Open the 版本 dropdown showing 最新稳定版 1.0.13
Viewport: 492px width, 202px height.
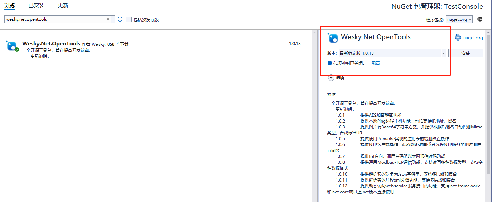tap(392, 53)
